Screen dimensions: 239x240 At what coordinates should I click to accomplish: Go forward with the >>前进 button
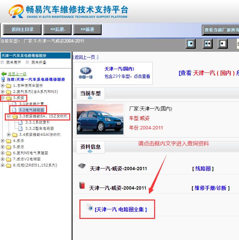point(87,29)
